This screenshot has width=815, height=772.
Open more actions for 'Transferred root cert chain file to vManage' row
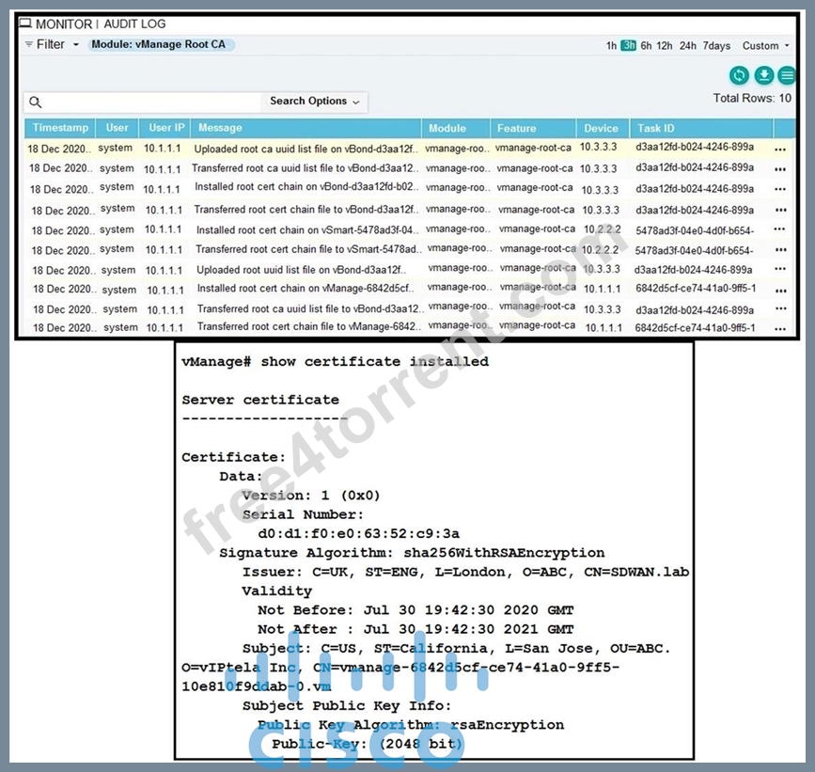779,328
